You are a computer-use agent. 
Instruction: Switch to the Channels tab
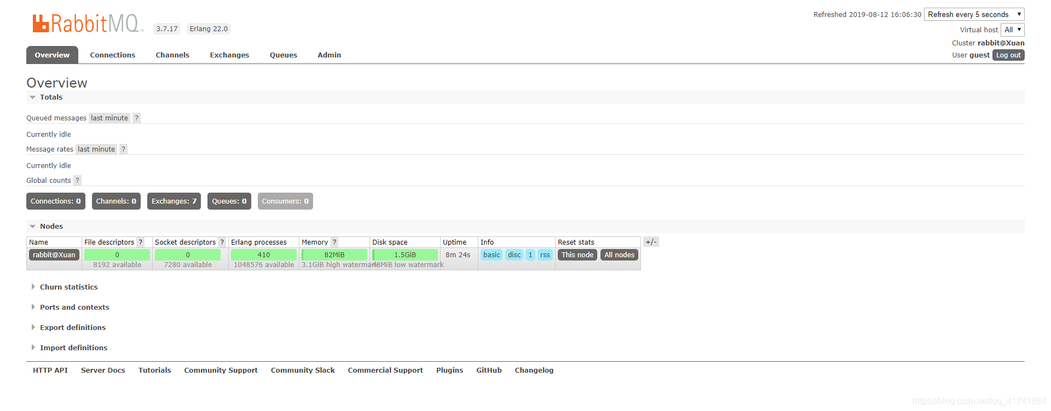[x=172, y=55]
